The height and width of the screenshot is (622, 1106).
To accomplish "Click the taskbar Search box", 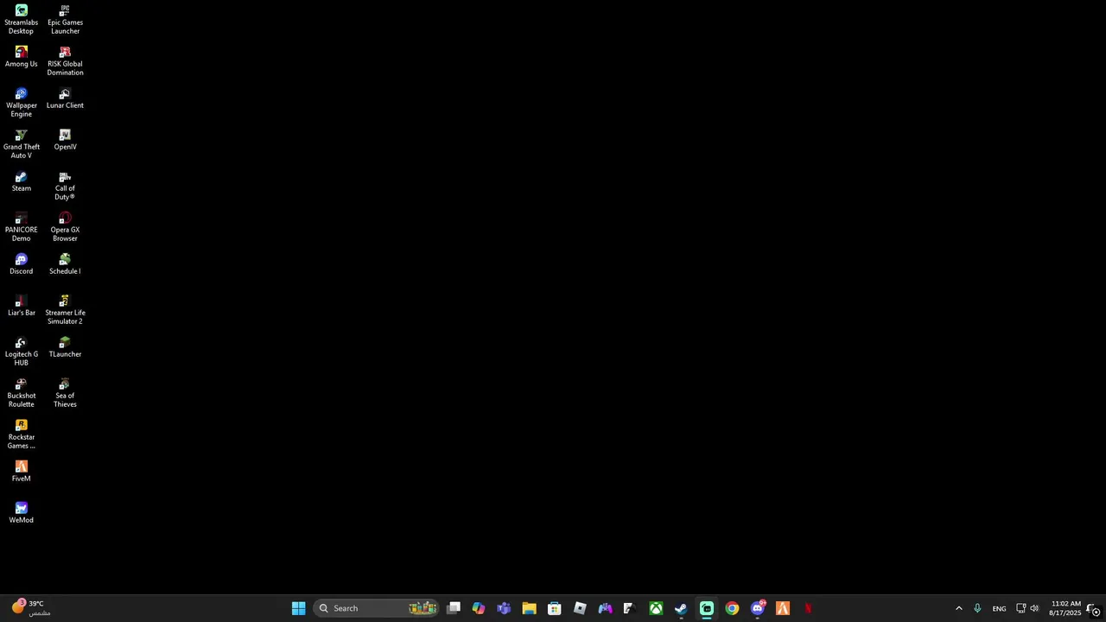I will coord(377,608).
